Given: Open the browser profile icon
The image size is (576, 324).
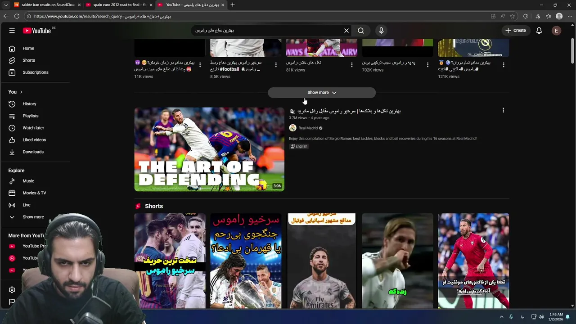Looking at the screenshot, I should click(559, 16).
